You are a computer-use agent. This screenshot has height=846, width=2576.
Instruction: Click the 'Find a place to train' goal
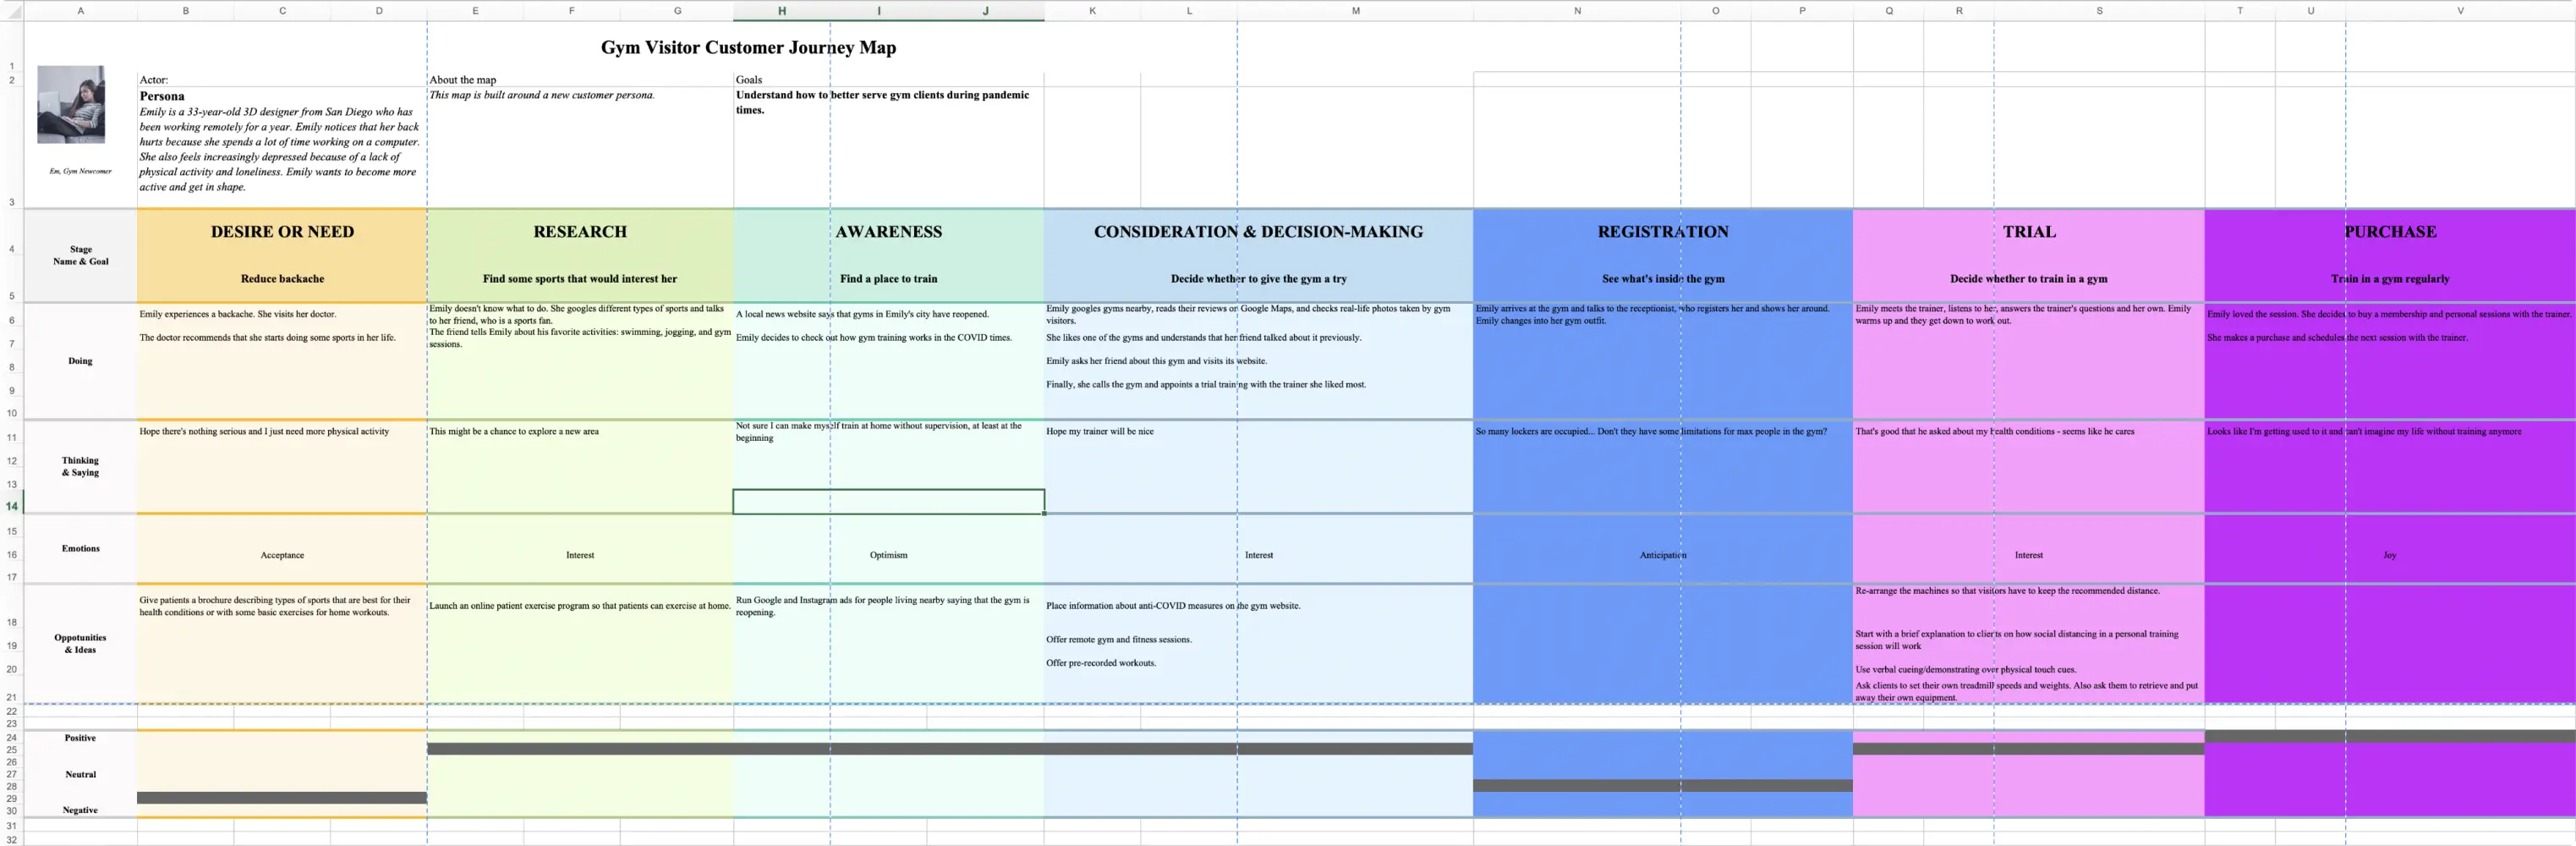click(x=889, y=279)
